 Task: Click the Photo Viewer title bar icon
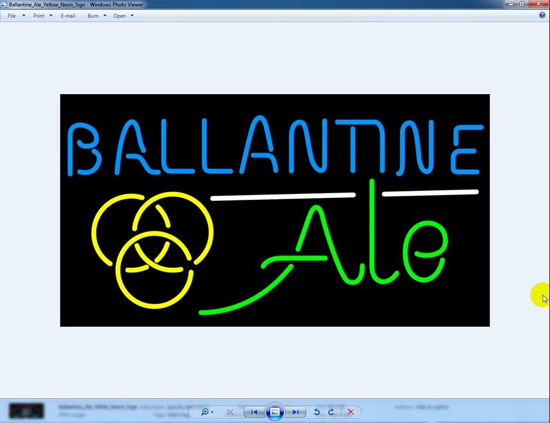pyautogui.click(x=4, y=5)
